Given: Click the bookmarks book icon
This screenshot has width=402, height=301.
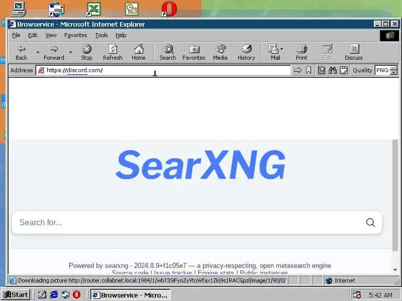Looking at the screenshot, I should 322,70.
